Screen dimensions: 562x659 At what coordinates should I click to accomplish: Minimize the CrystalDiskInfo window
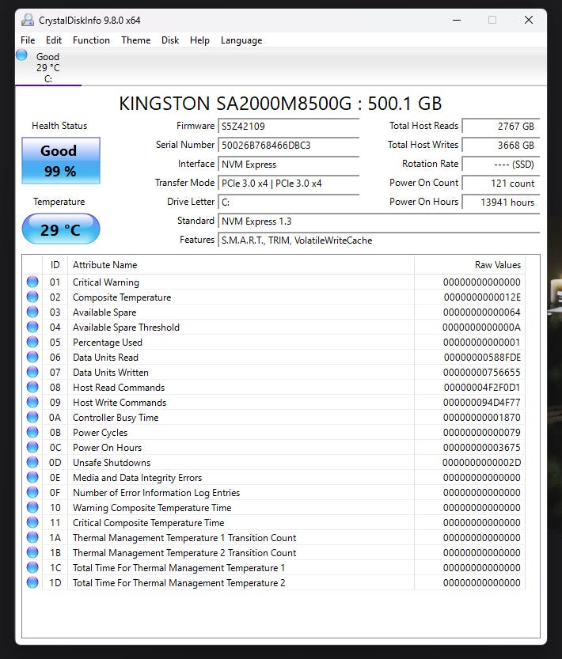(x=457, y=20)
